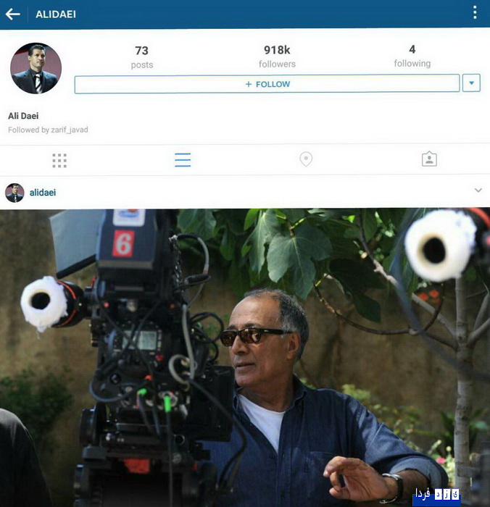Tap the ALIDAEI title in the header

point(56,14)
